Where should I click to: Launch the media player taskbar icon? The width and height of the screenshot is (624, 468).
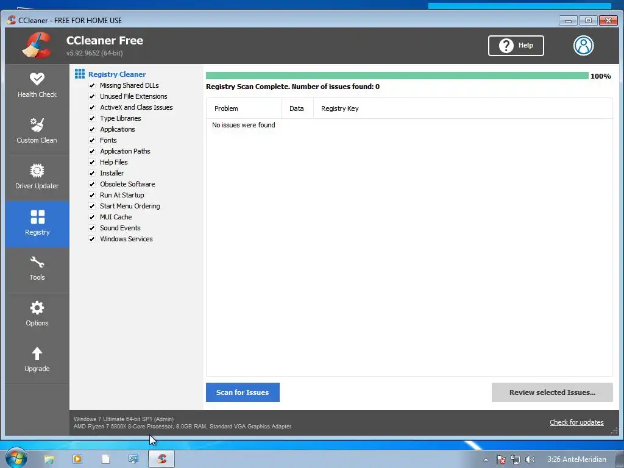(77, 459)
